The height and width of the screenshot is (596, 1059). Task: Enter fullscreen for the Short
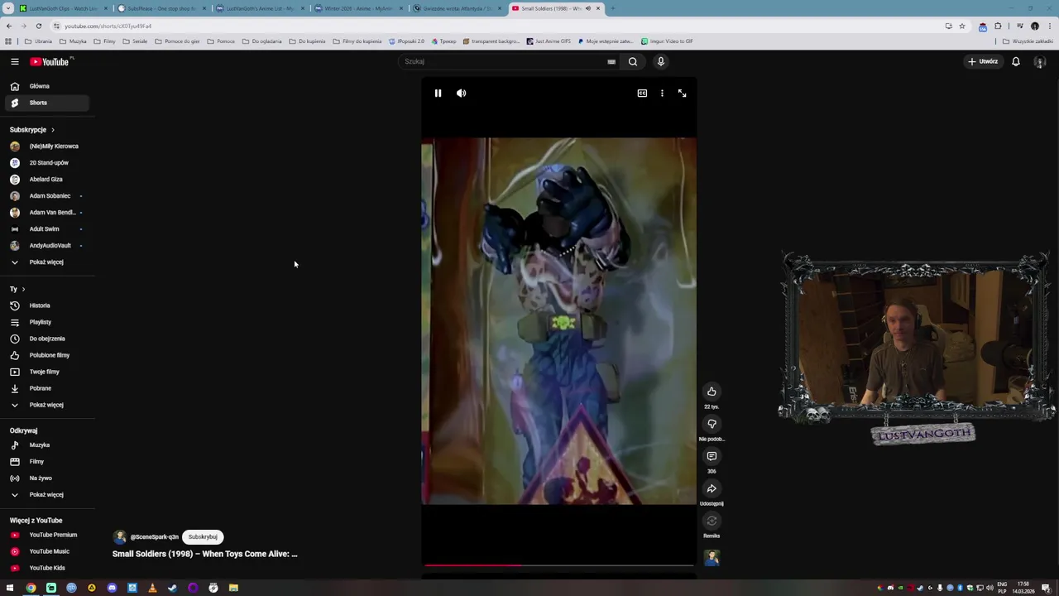[682, 94]
